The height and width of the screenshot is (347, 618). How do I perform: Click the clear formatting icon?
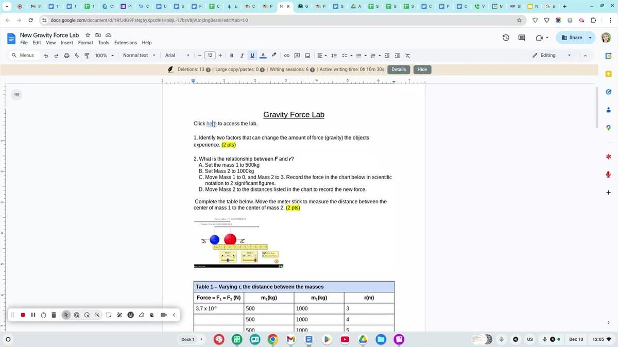(x=407, y=56)
